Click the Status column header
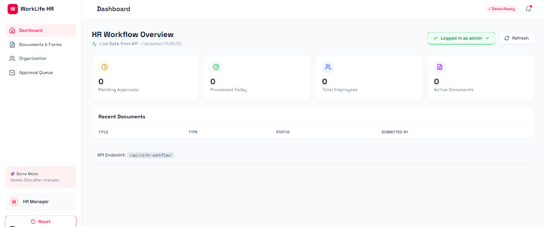544x227 pixels. 283,132
